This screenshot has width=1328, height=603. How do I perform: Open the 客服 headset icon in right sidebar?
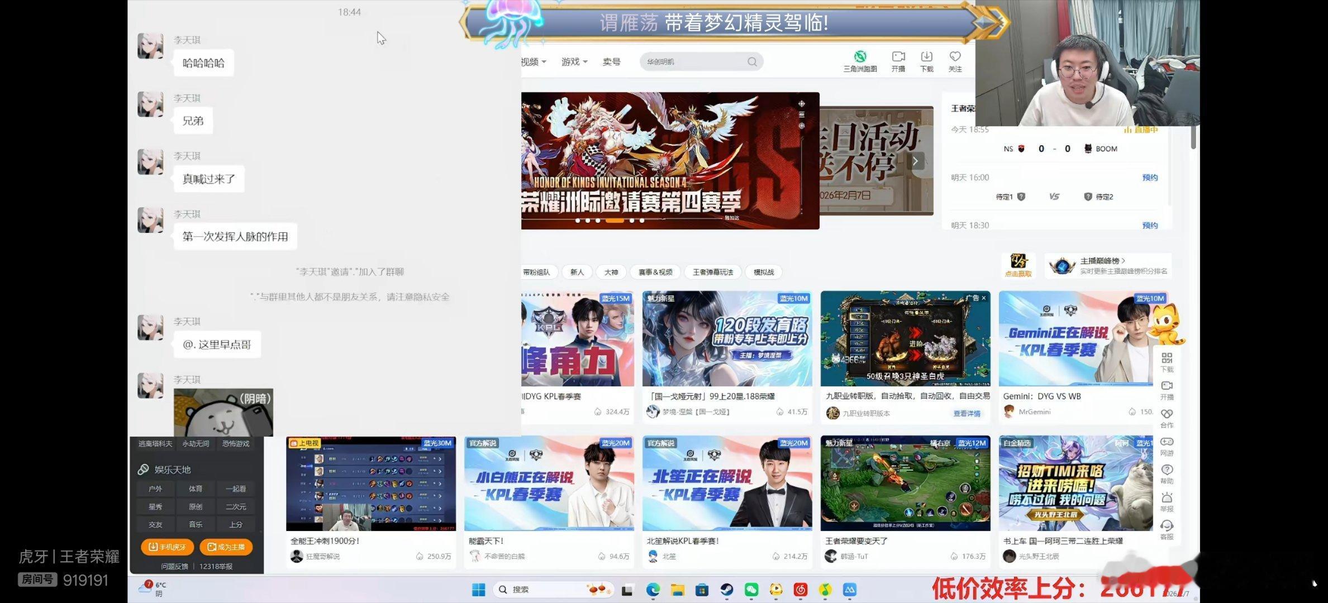click(x=1167, y=525)
